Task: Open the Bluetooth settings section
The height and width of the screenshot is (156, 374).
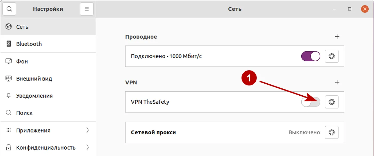Action: tap(29, 44)
